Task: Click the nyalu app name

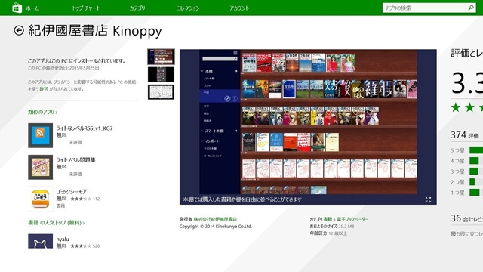Action: click(63, 240)
